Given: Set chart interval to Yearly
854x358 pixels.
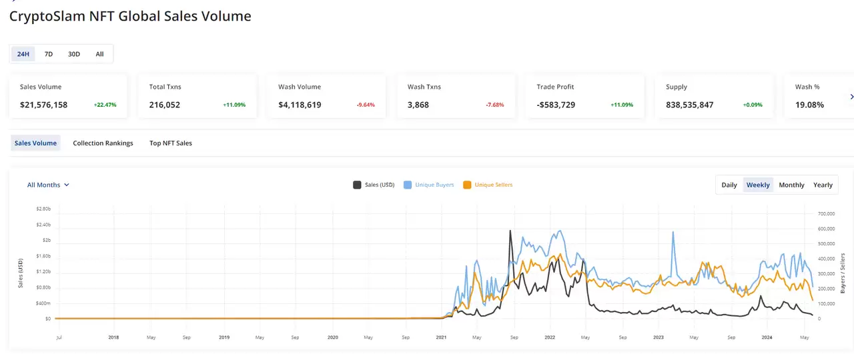Looking at the screenshot, I should (x=823, y=185).
